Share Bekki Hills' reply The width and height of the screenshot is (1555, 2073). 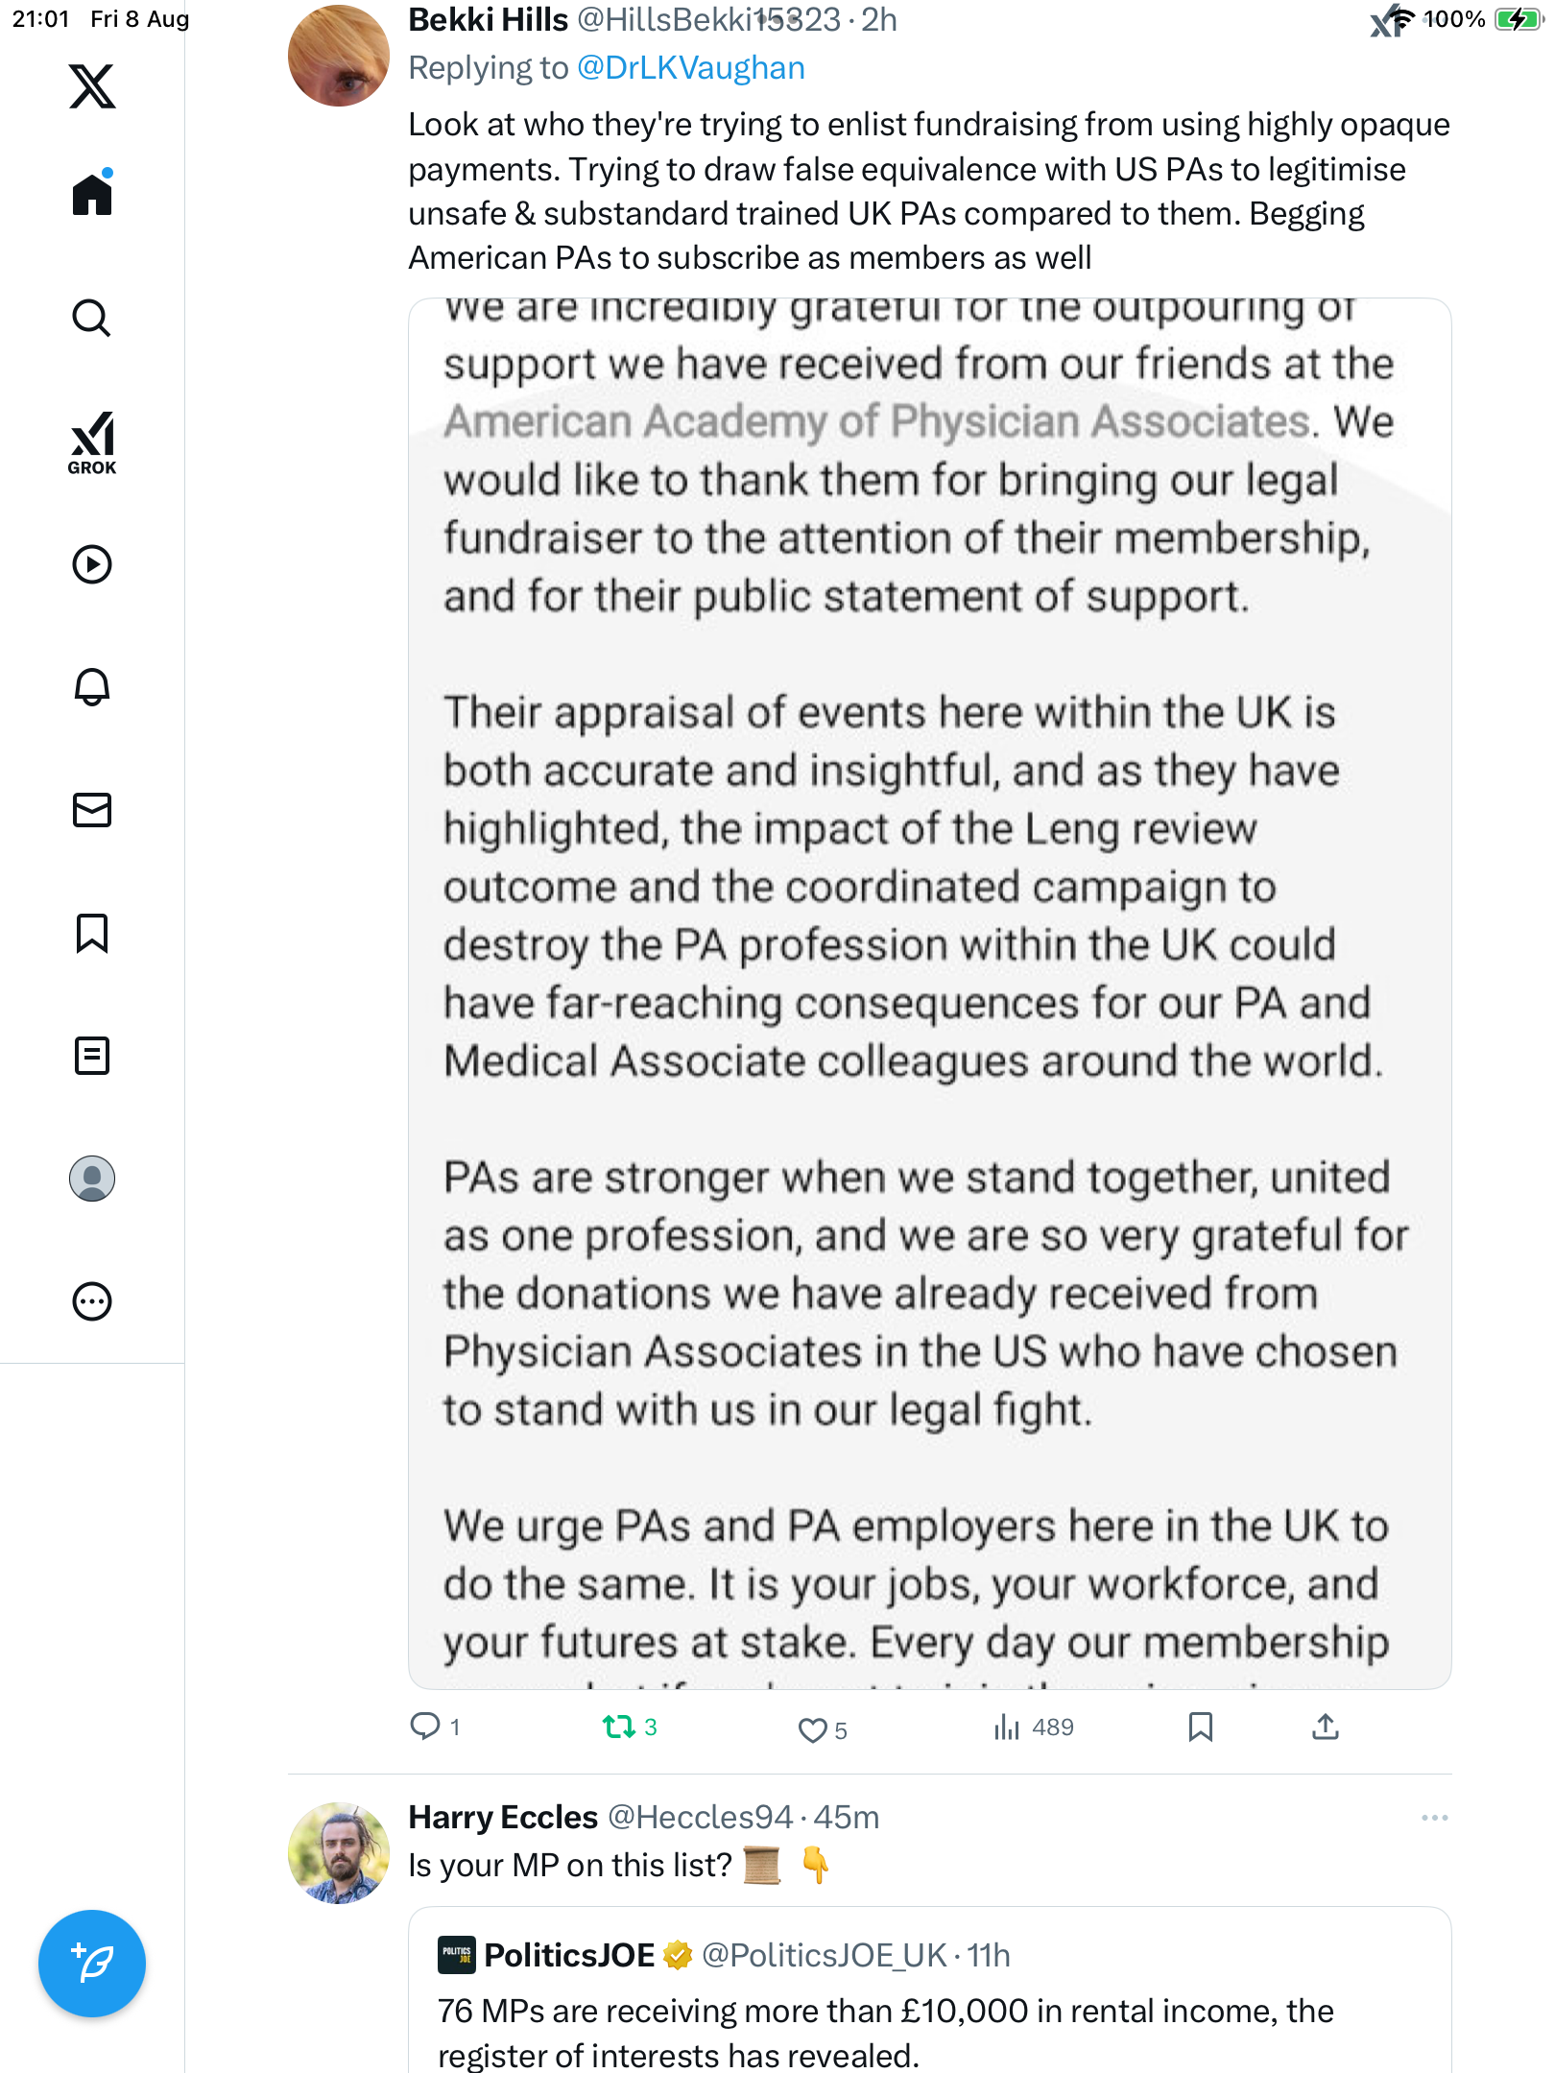click(1325, 1727)
